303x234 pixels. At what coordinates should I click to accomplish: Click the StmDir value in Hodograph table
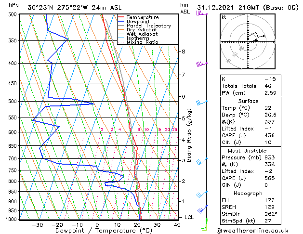coord(271,214)
